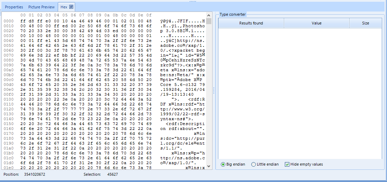The height and width of the screenshot is (182, 387).
Task: Click the hex view scroll down arrow
Action: pos(209,166)
